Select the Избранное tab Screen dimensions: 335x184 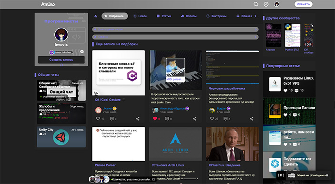coord(115,16)
